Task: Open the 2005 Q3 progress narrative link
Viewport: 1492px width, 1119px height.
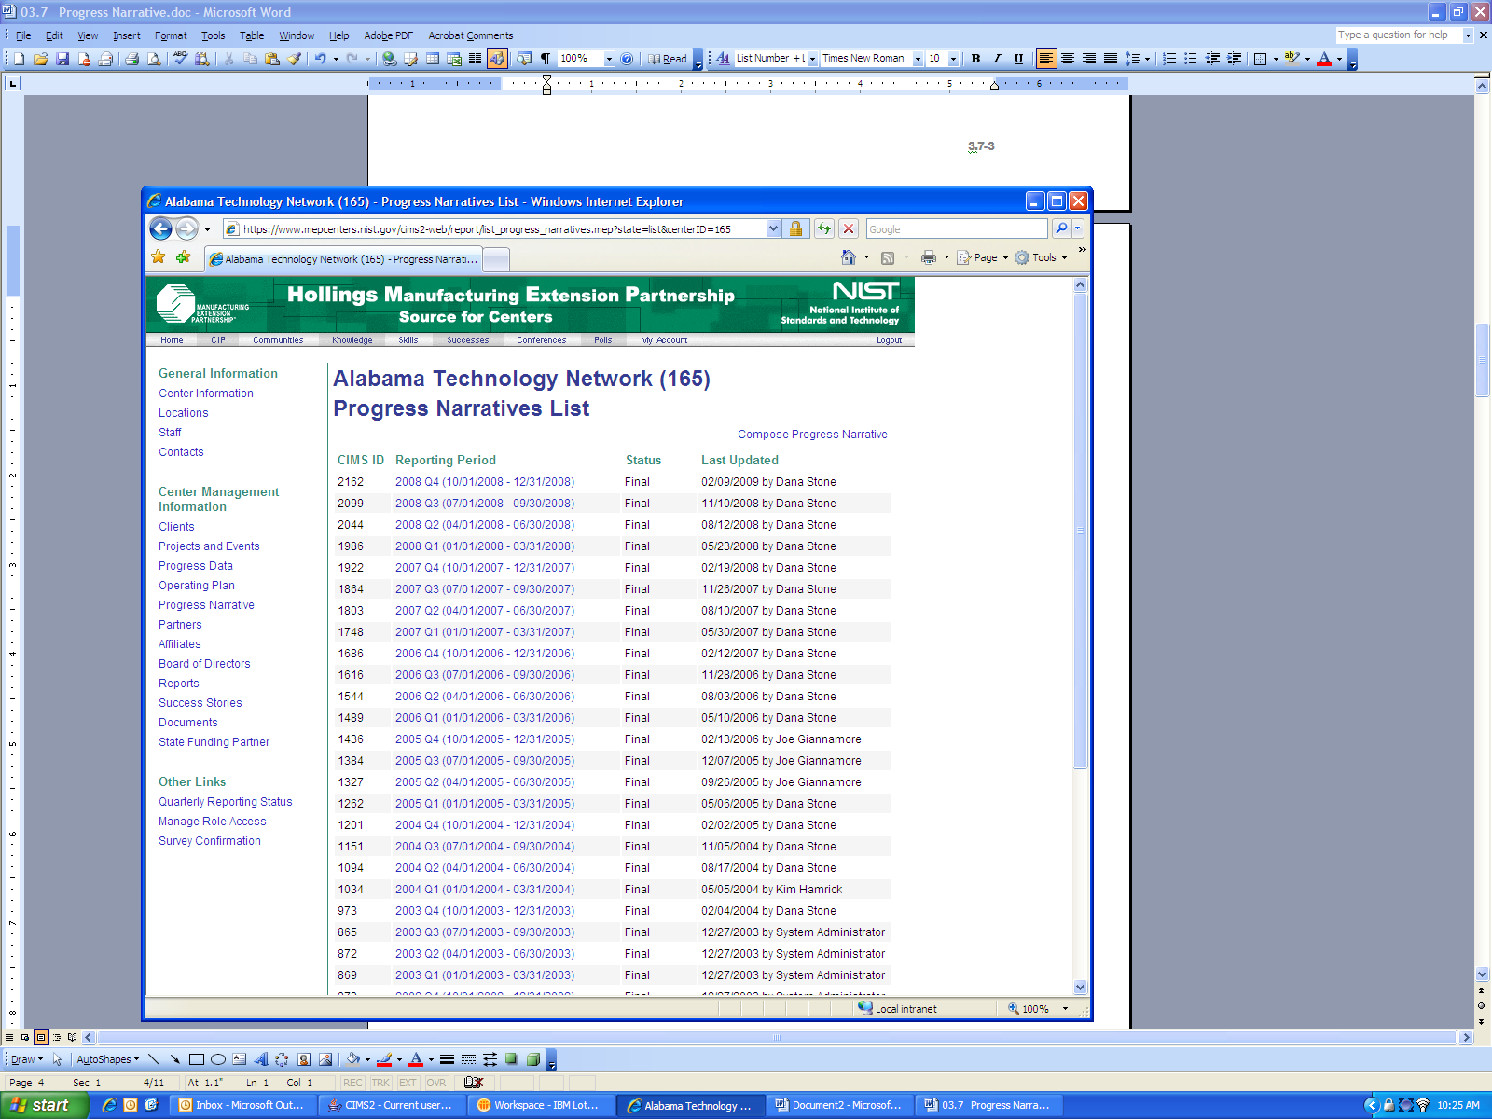Action: coord(485,761)
